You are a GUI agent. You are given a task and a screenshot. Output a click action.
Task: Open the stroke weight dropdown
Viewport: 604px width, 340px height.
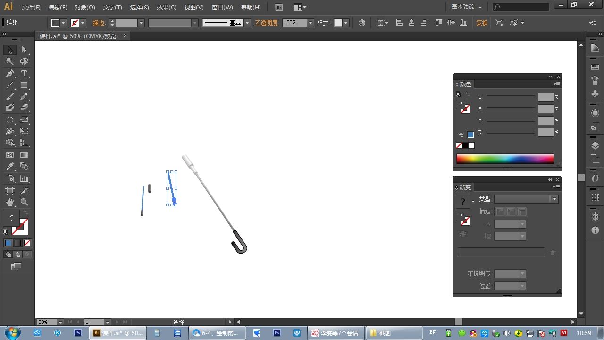[141, 23]
